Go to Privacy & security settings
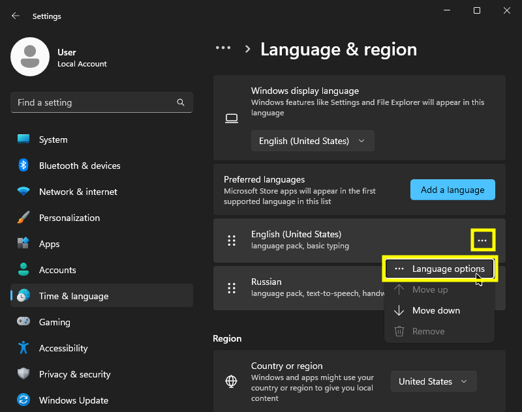 [x=74, y=374]
